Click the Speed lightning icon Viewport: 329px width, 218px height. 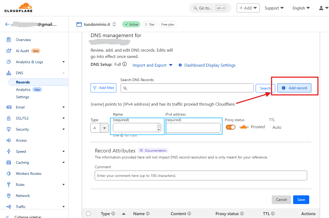tap(9, 151)
